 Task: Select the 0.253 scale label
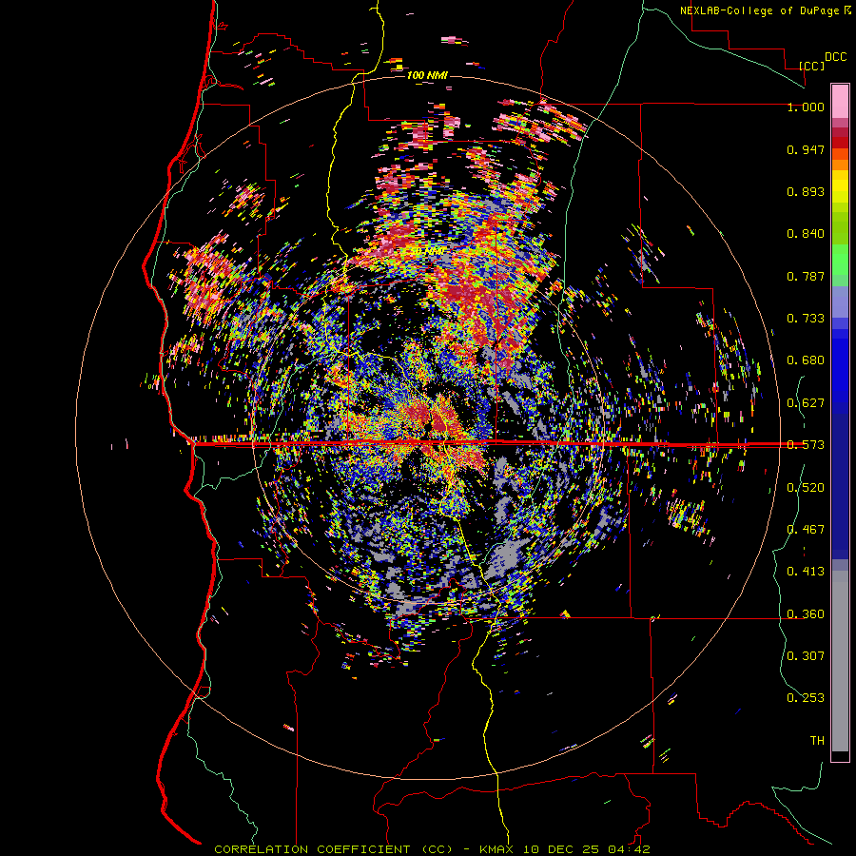[x=806, y=698]
